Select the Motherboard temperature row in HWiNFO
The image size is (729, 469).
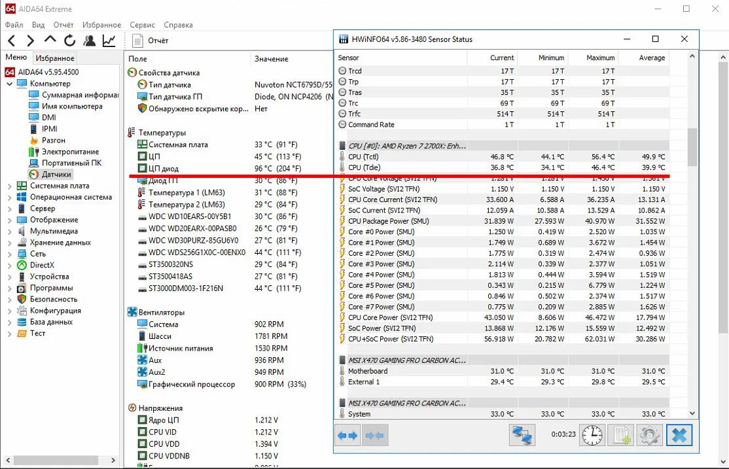click(x=503, y=371)
